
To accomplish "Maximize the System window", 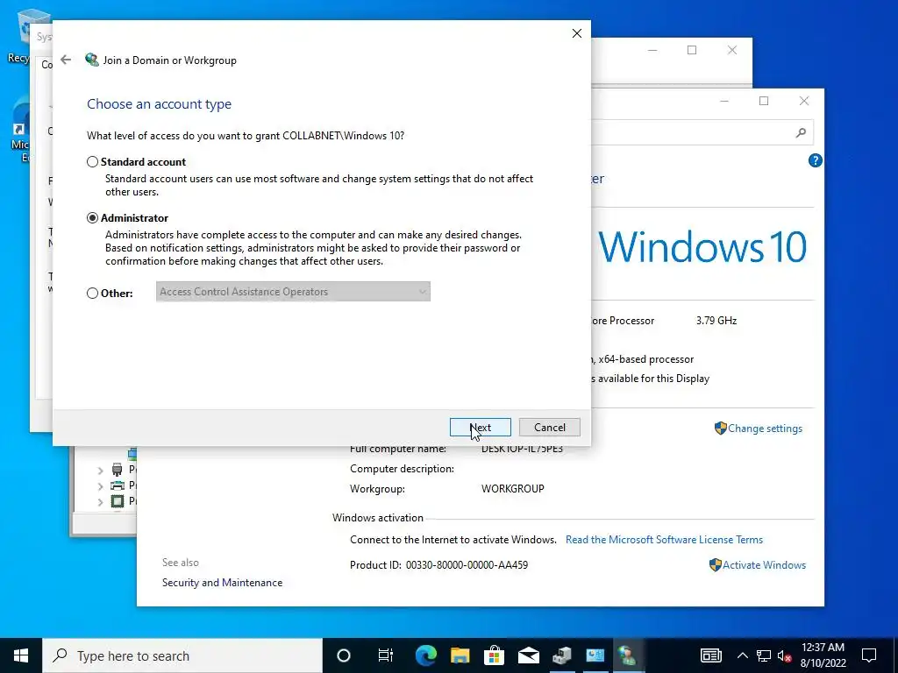I will [764, 102].
